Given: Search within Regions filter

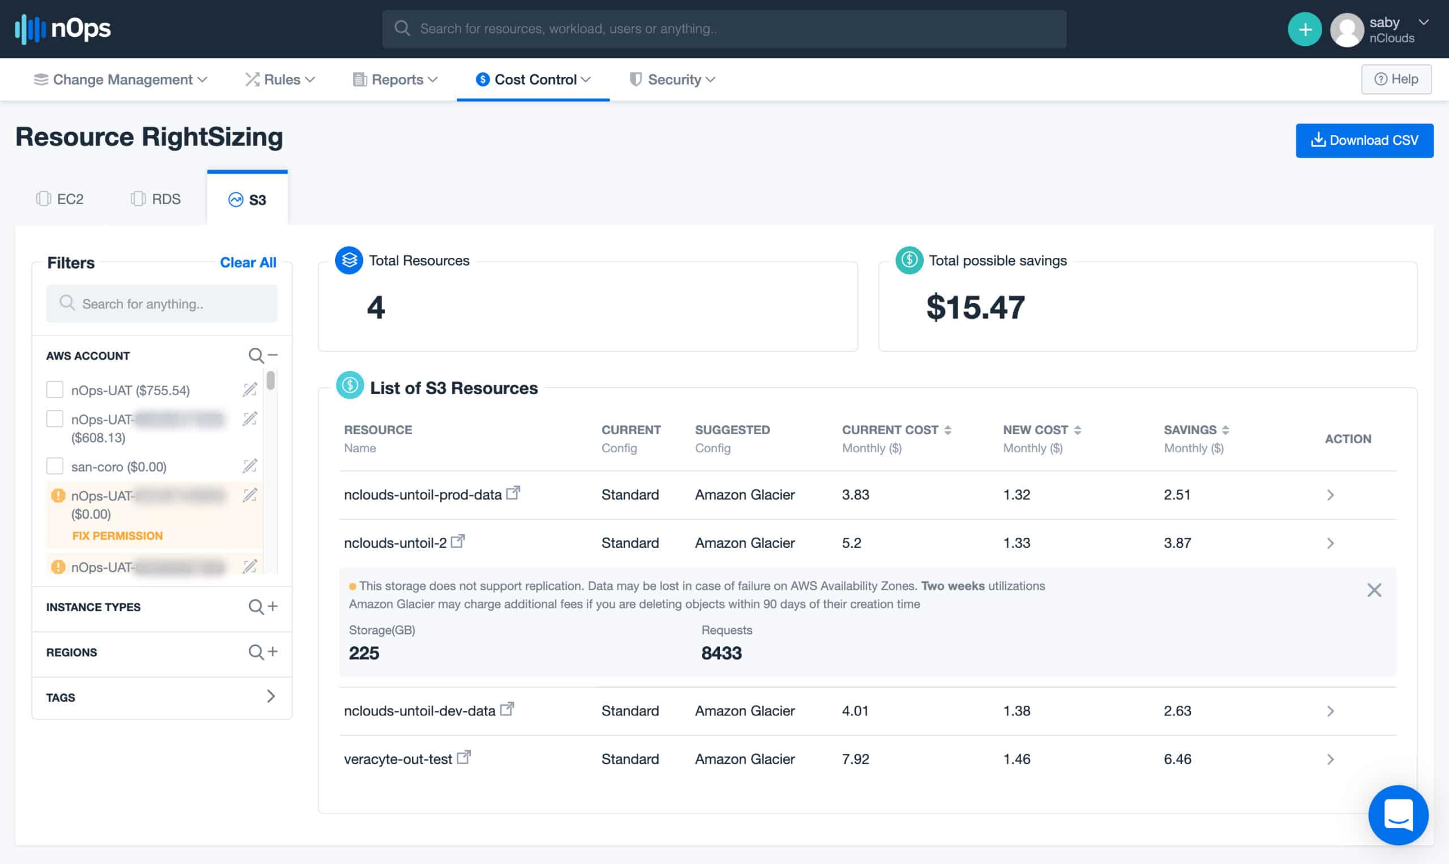Looking at the screenshot, I should pos(256,651).
